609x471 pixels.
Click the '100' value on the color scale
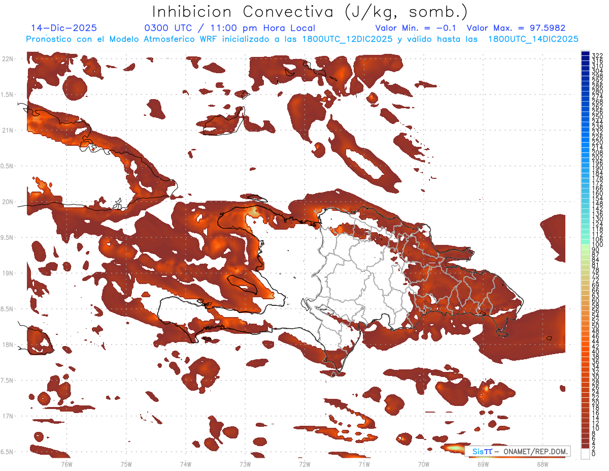pyautogui.click(x=597, y=245)
